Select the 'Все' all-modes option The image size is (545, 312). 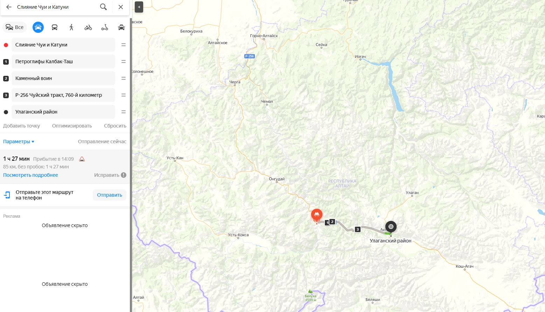pyautogui.click(x=15, y=27)
